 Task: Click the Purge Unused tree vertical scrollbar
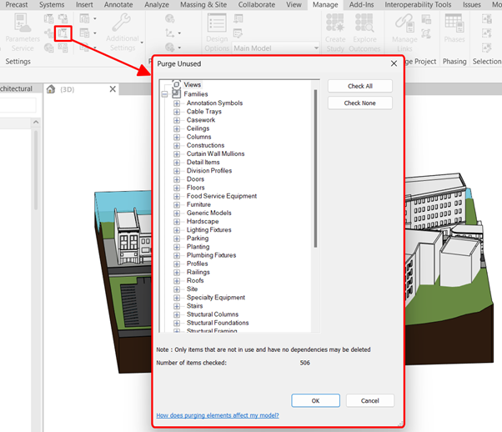(315, 168)
